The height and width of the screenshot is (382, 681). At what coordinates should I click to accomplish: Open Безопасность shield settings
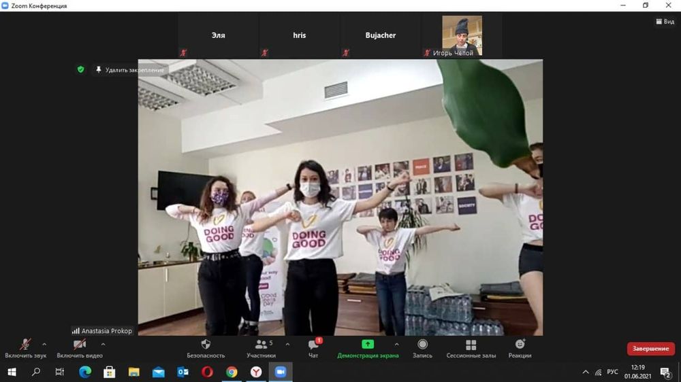pos(206,349)
